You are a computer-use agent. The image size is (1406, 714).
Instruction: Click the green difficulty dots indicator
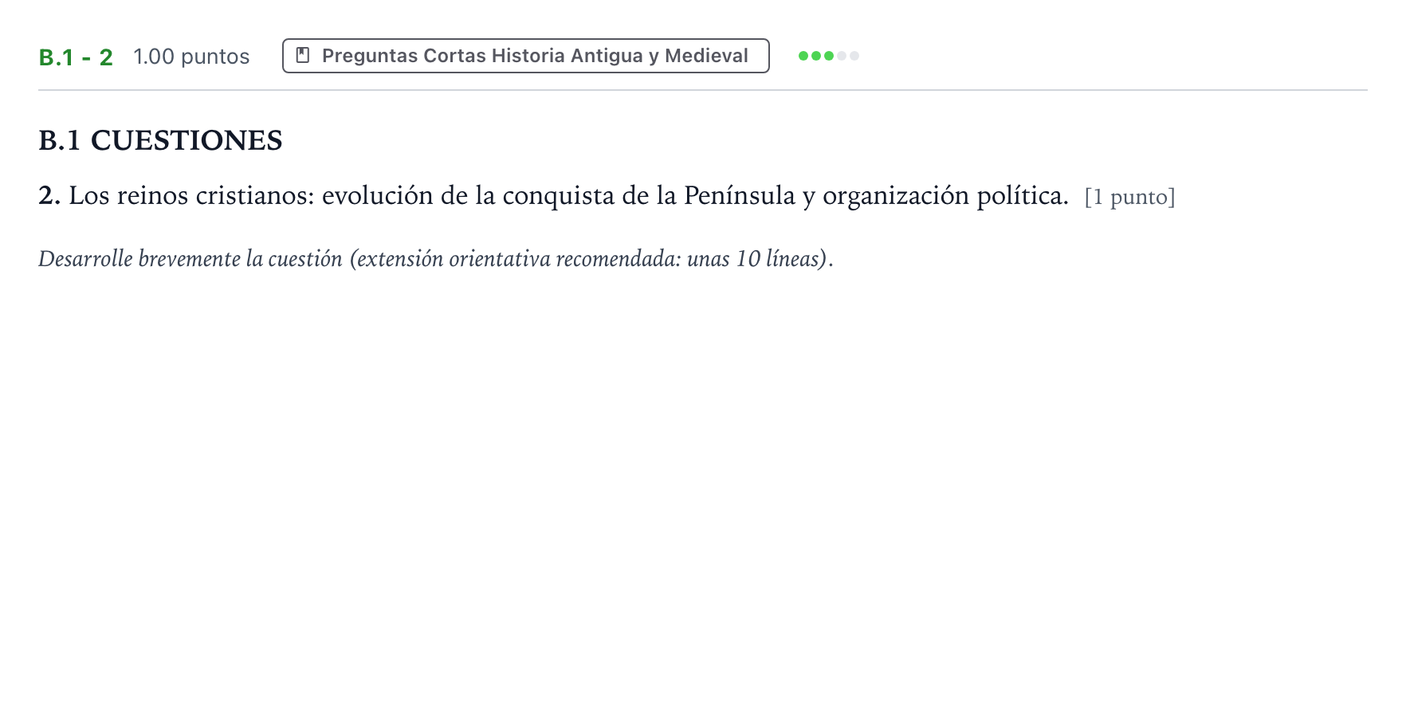[829, 56]
